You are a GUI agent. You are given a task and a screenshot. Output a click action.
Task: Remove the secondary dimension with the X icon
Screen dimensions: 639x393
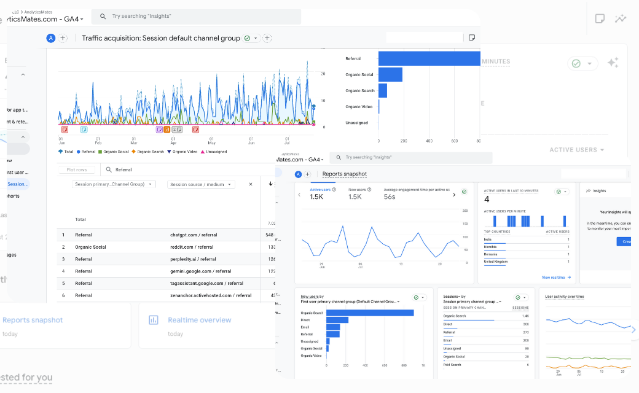251,184
